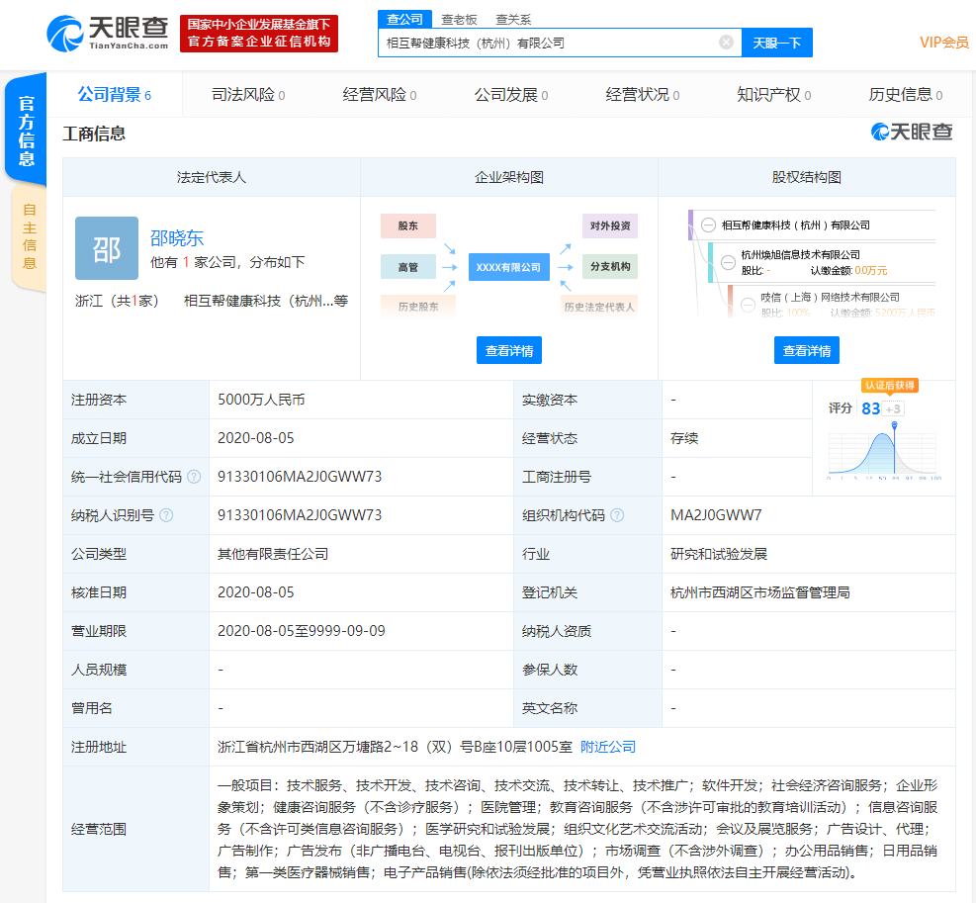The width and height of the screenshot is (976, 903).
Task: Click the 邵 avatar icon
Action: pos(106,247)
